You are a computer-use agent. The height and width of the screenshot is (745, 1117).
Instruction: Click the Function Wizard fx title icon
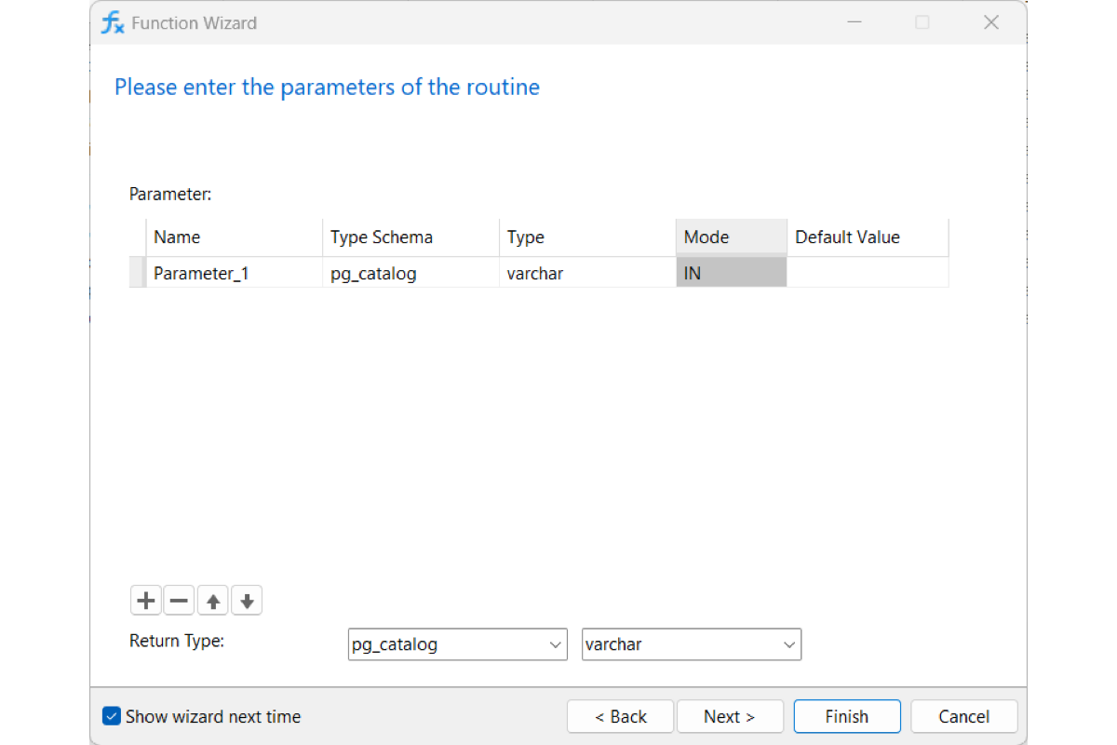113,23
